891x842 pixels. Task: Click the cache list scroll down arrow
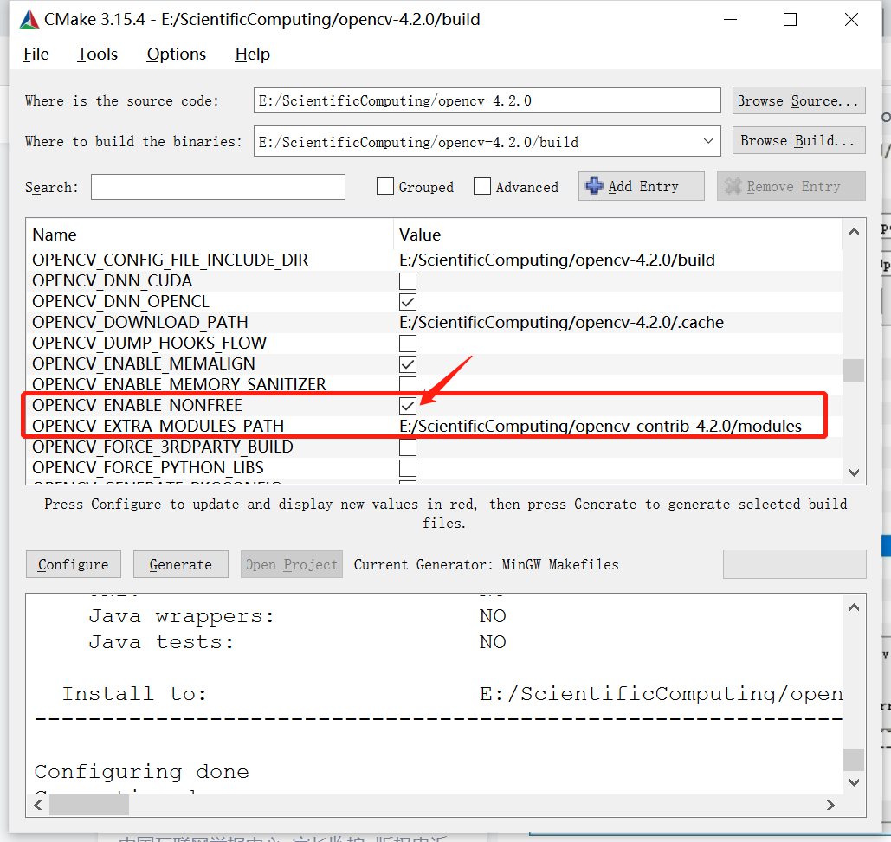click(x=854, y=472)
